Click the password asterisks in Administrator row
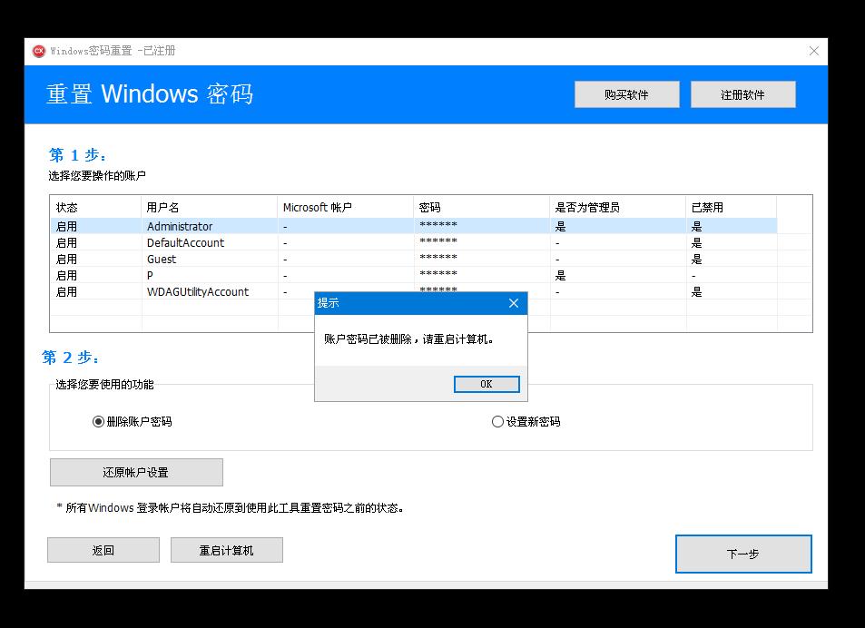 click(438, 225)
